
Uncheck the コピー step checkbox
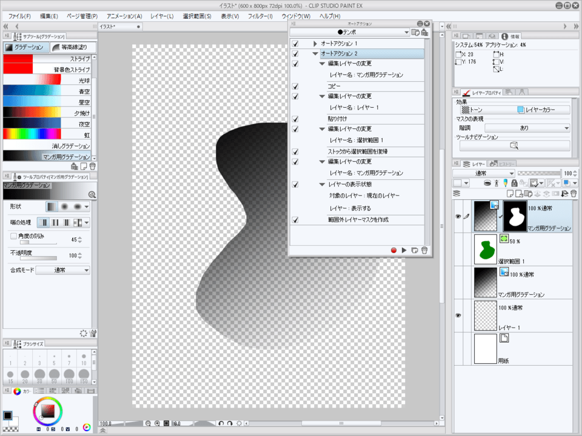point(295,86)
